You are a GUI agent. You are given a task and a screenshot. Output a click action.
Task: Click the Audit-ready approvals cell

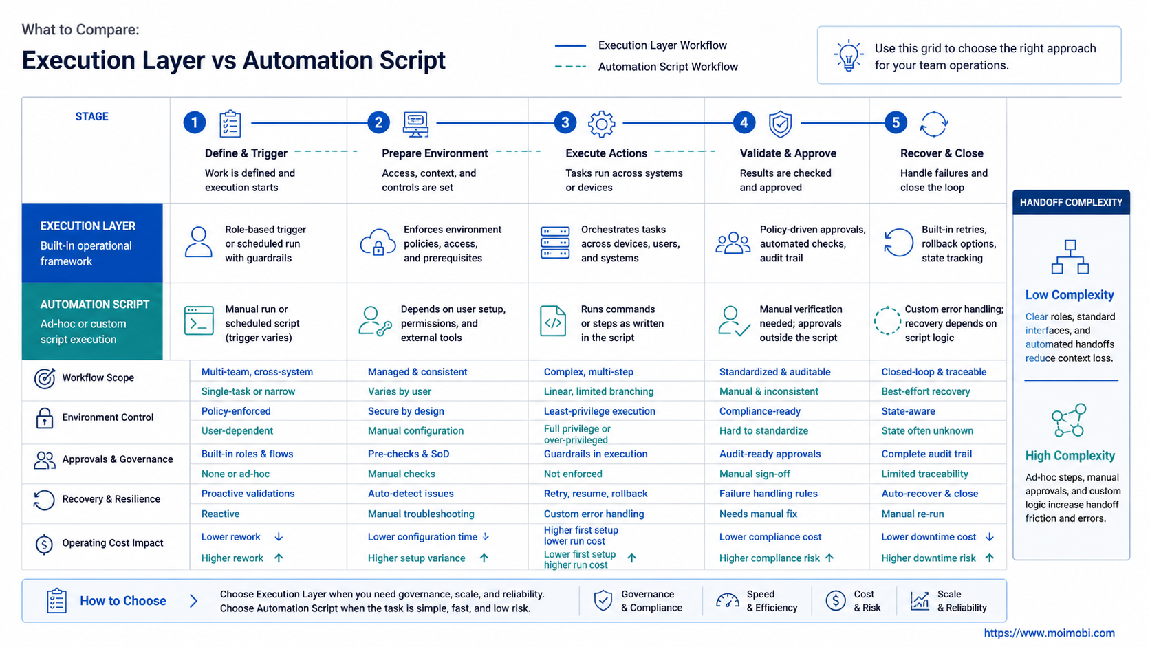(x=770, y=454)
